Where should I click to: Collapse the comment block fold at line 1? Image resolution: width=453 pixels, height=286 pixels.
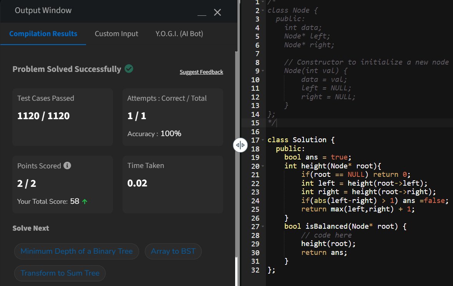263,2
